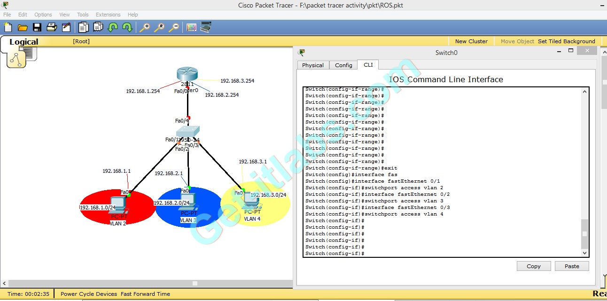Select the 2950-24 switch device
This screenshot has height=301, width=607.
188,131
